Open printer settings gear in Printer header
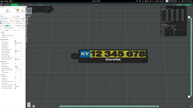Viewport: 193px width, 108px height. (x=24, y=7)
